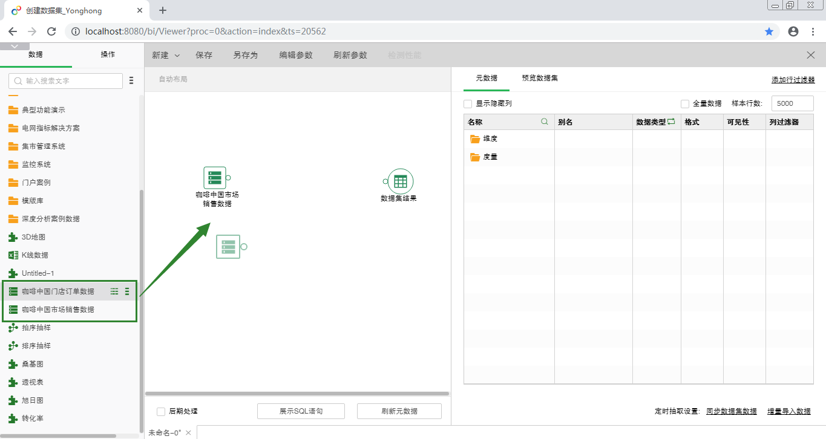Select the 3D地图 plugin icon

tap(14, 236)
